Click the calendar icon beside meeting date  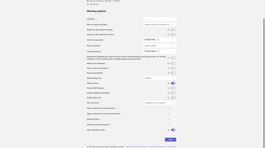click(x=88, y=1)
